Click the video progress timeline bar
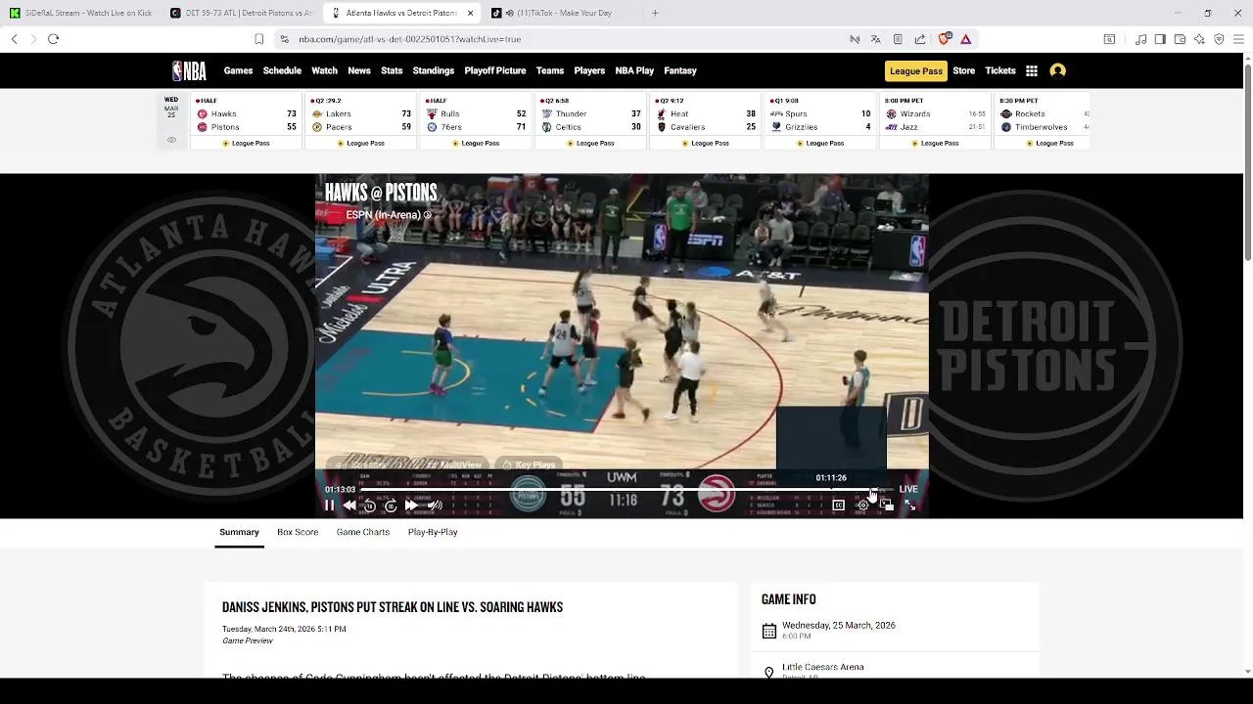Viewport: 1253px width, 704px height. (x=626, y=489)
